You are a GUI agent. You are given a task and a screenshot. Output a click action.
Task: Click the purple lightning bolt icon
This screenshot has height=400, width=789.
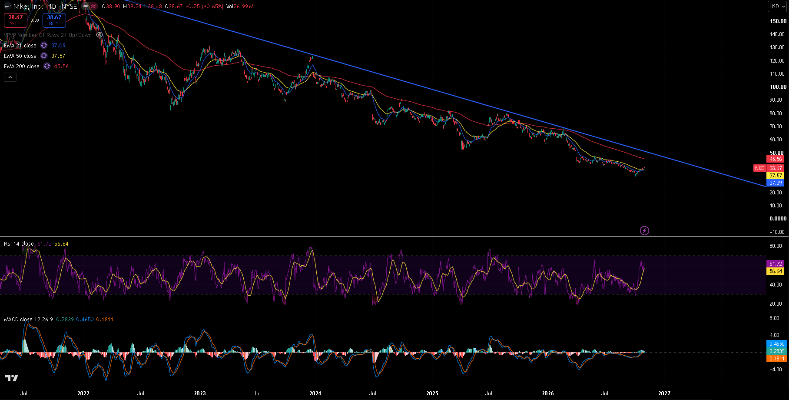[x=644, y=230]
